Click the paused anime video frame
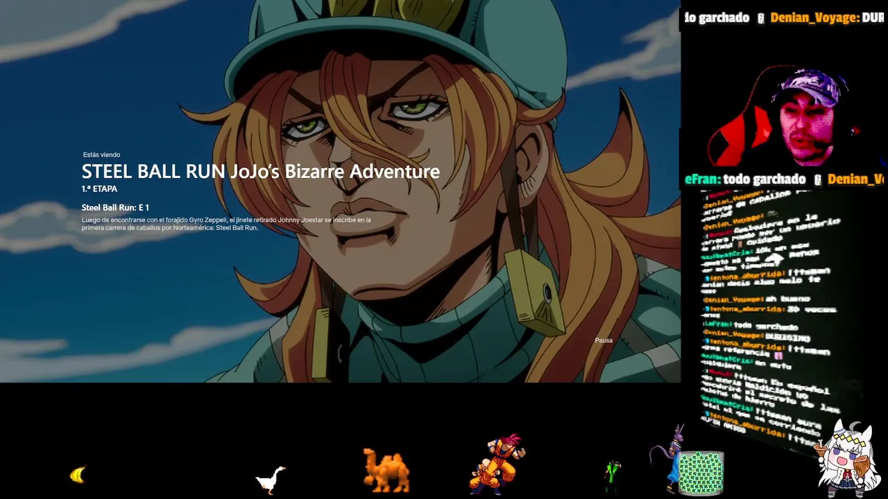 click(x=340, y=191)
